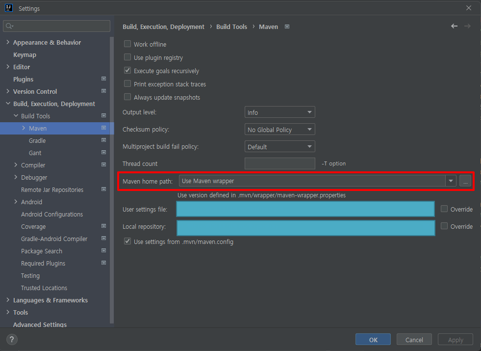
Task: Click the IntelliJ logo in the title bar
Action: click(x=9, y=8)
